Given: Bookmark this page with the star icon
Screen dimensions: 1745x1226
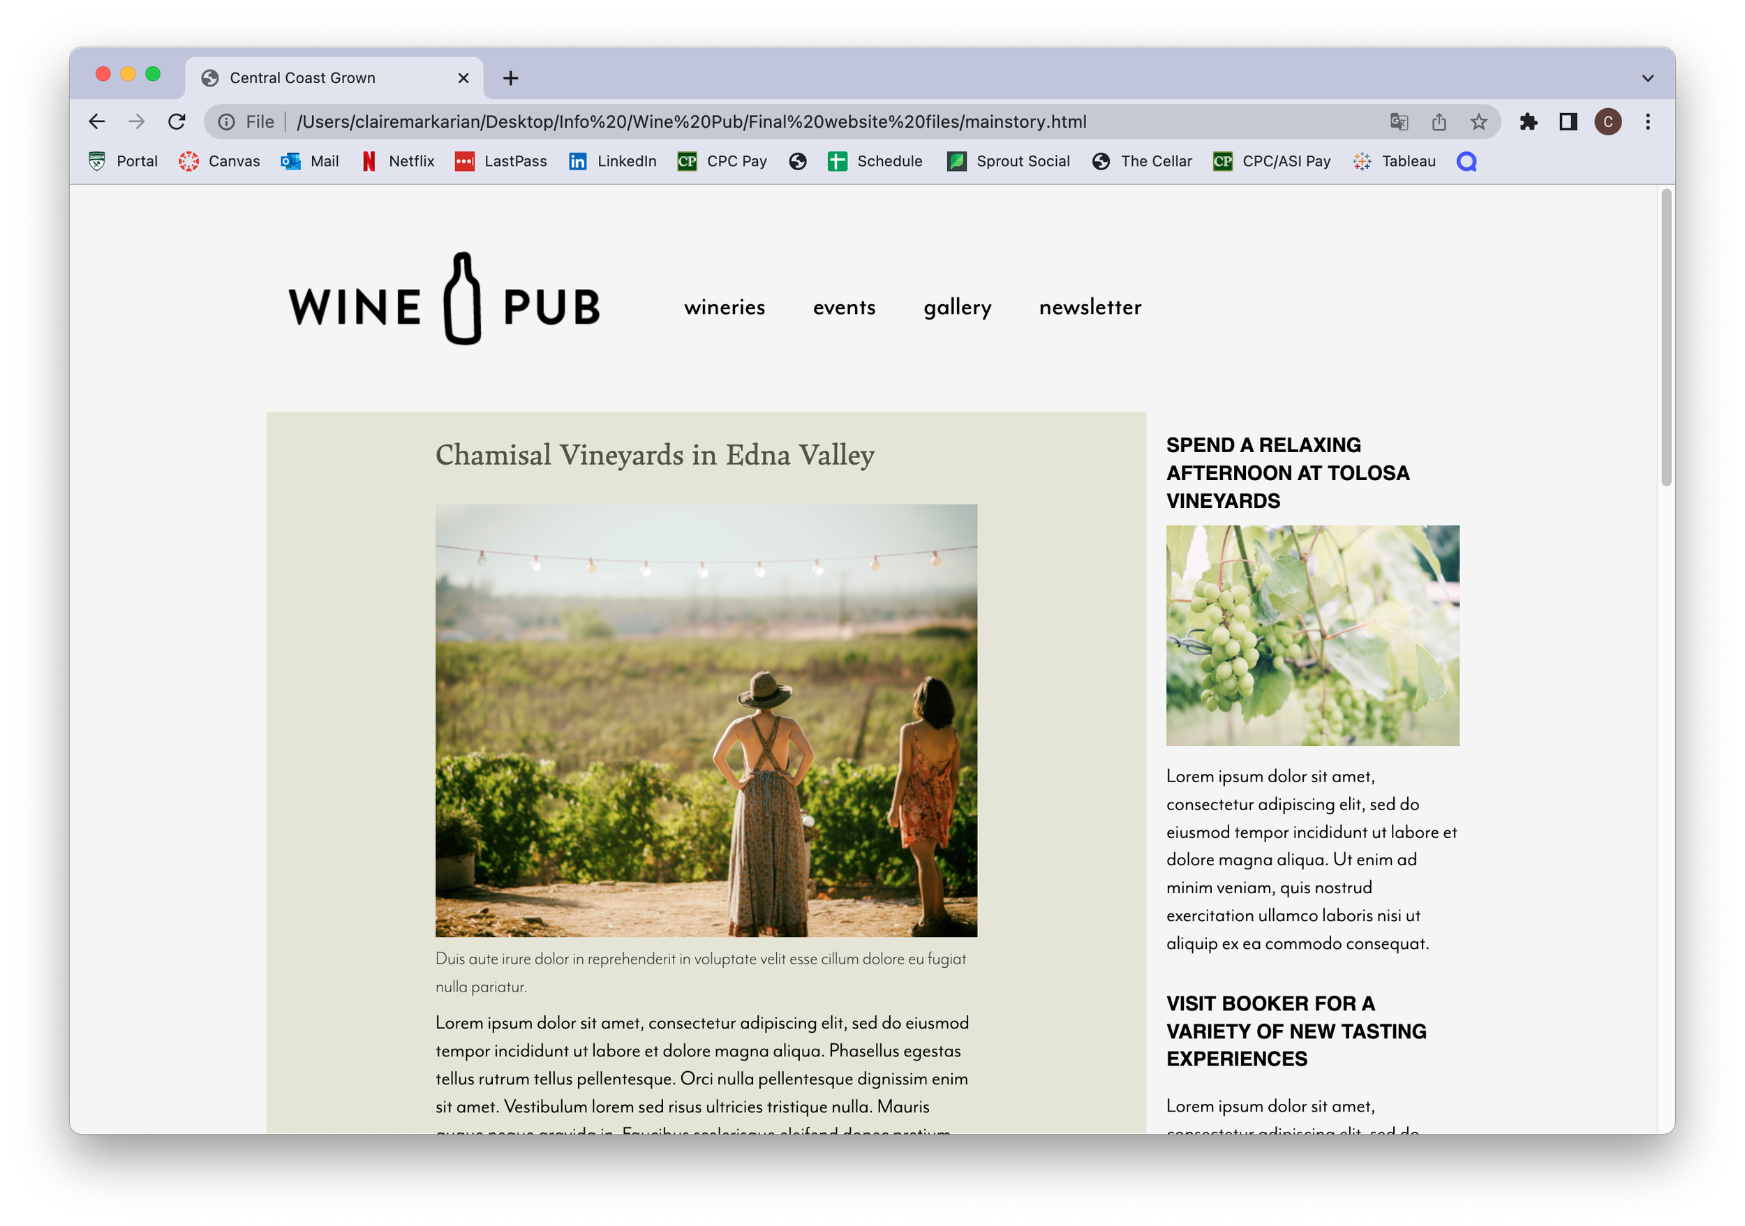Looking at the screenshot, I should point(1478,121).
